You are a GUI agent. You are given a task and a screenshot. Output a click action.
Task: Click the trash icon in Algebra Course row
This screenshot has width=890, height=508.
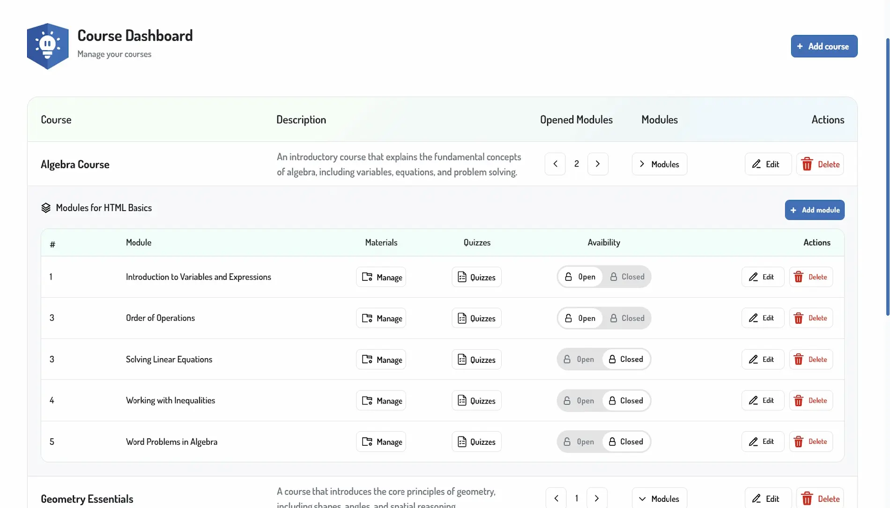tap(807, 164)
